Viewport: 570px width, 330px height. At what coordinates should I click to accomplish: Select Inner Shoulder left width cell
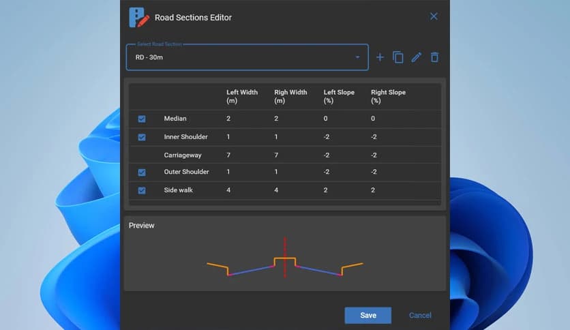tap(228, 136)
